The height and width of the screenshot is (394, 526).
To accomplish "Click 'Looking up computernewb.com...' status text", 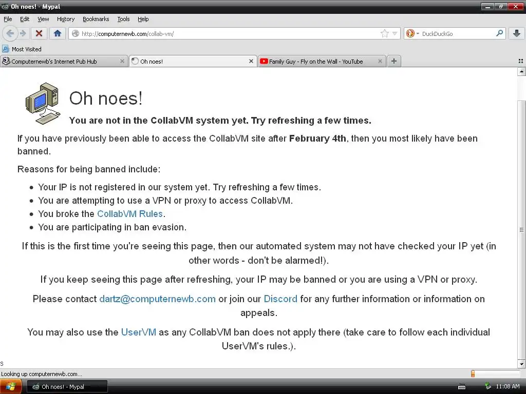I will tap(41, 374).
